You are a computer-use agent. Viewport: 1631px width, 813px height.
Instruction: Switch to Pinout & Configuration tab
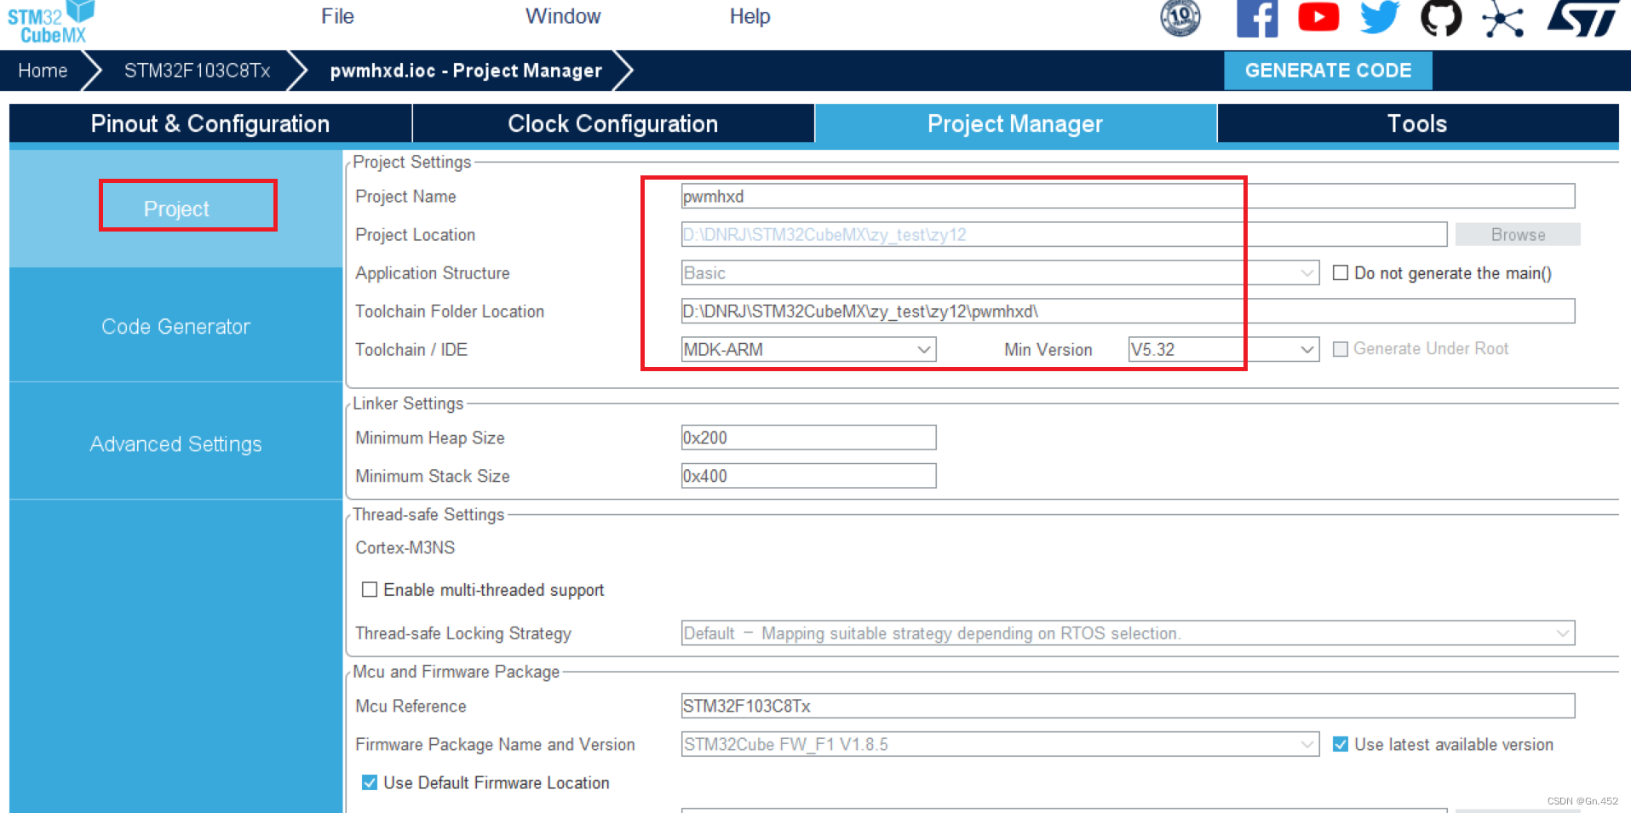tap(210, 123)
